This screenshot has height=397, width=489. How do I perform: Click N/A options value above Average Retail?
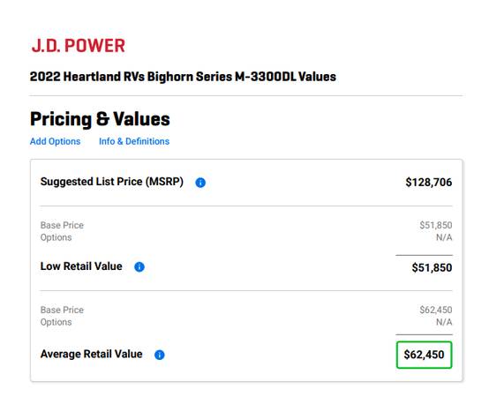click(x=444, y=322)
